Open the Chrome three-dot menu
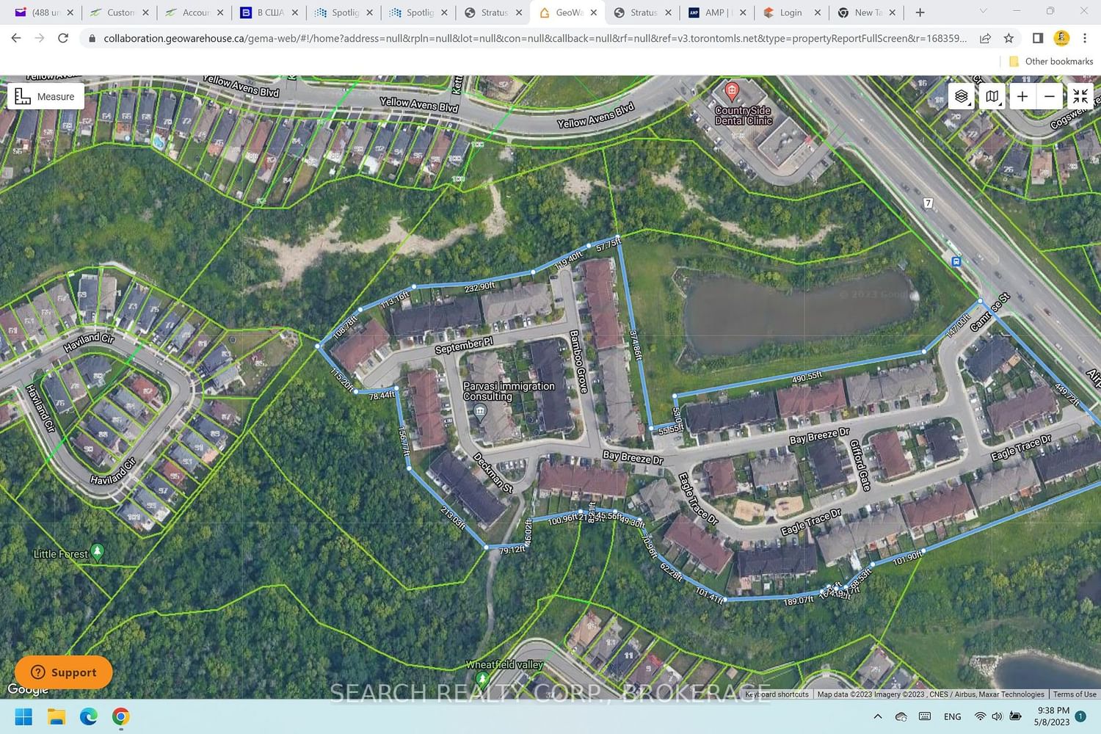This screenshot has width=1101, height=734. click(1085, 38)
